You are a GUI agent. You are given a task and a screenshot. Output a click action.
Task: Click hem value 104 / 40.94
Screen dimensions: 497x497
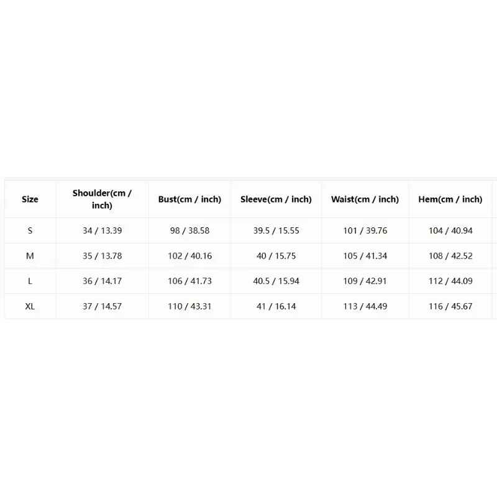tap(450, 230)
